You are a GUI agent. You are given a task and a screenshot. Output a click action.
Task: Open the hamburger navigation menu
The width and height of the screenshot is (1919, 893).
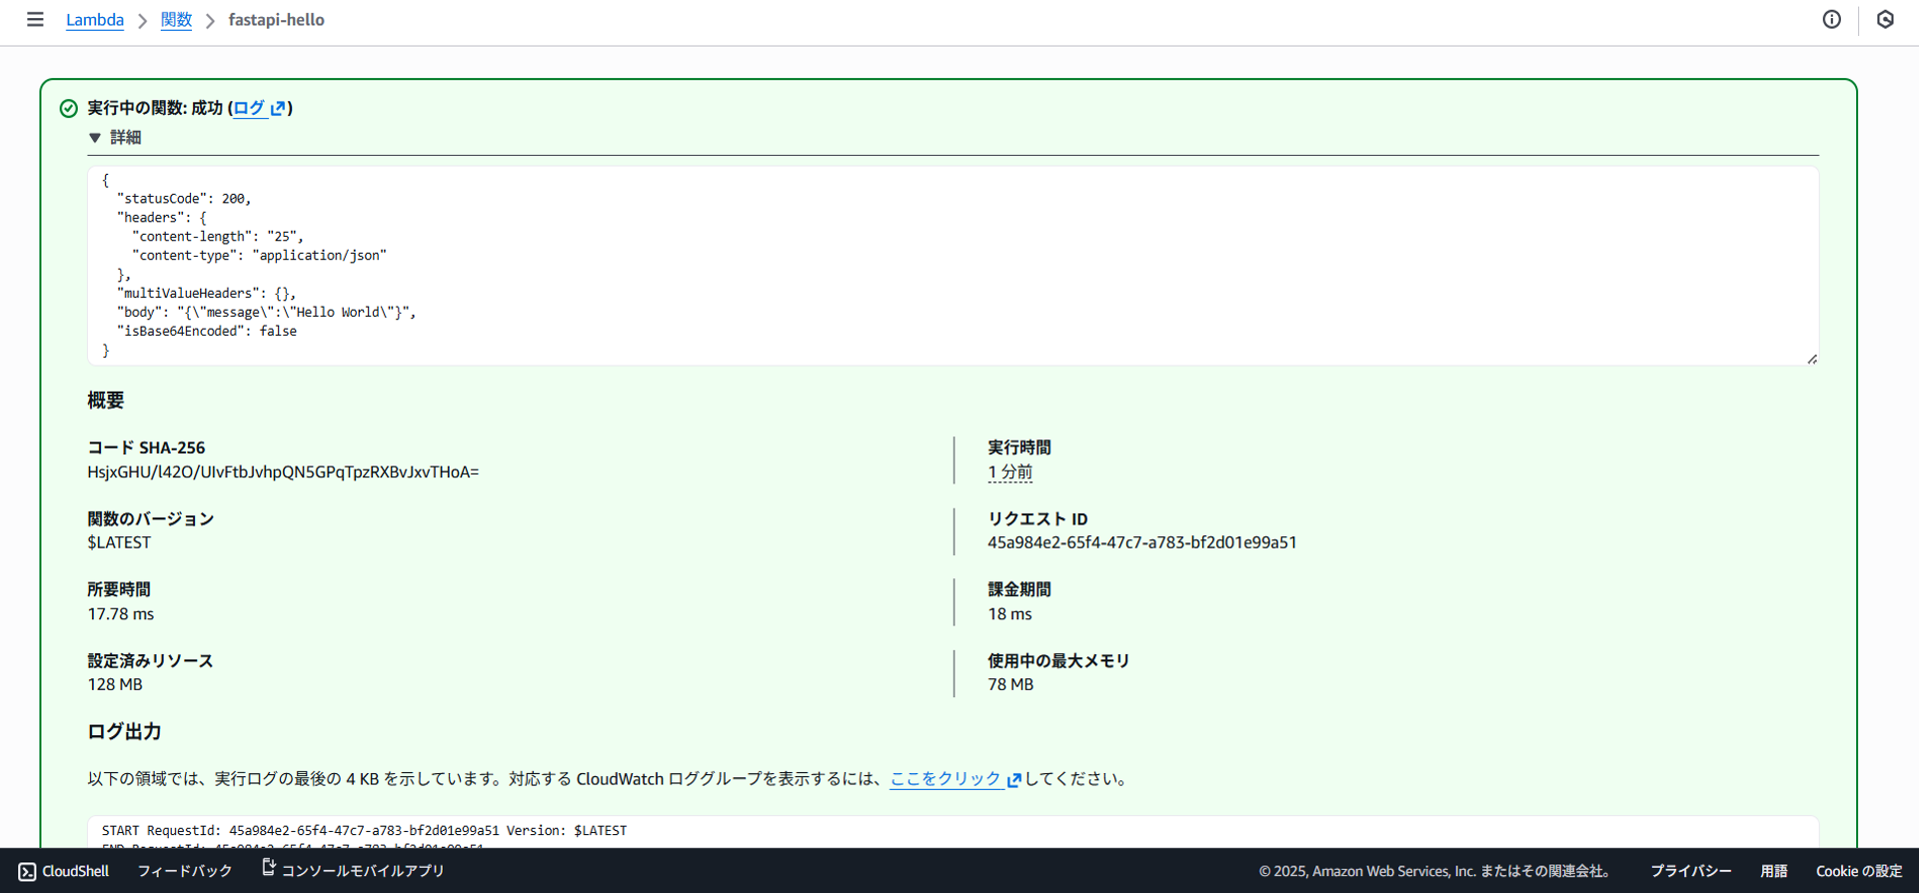pos(35,19)
